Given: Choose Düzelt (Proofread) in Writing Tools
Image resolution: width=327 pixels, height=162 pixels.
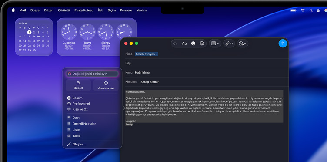Looking at the screenshot, I should pyautogui.click(x=78, y=85).
